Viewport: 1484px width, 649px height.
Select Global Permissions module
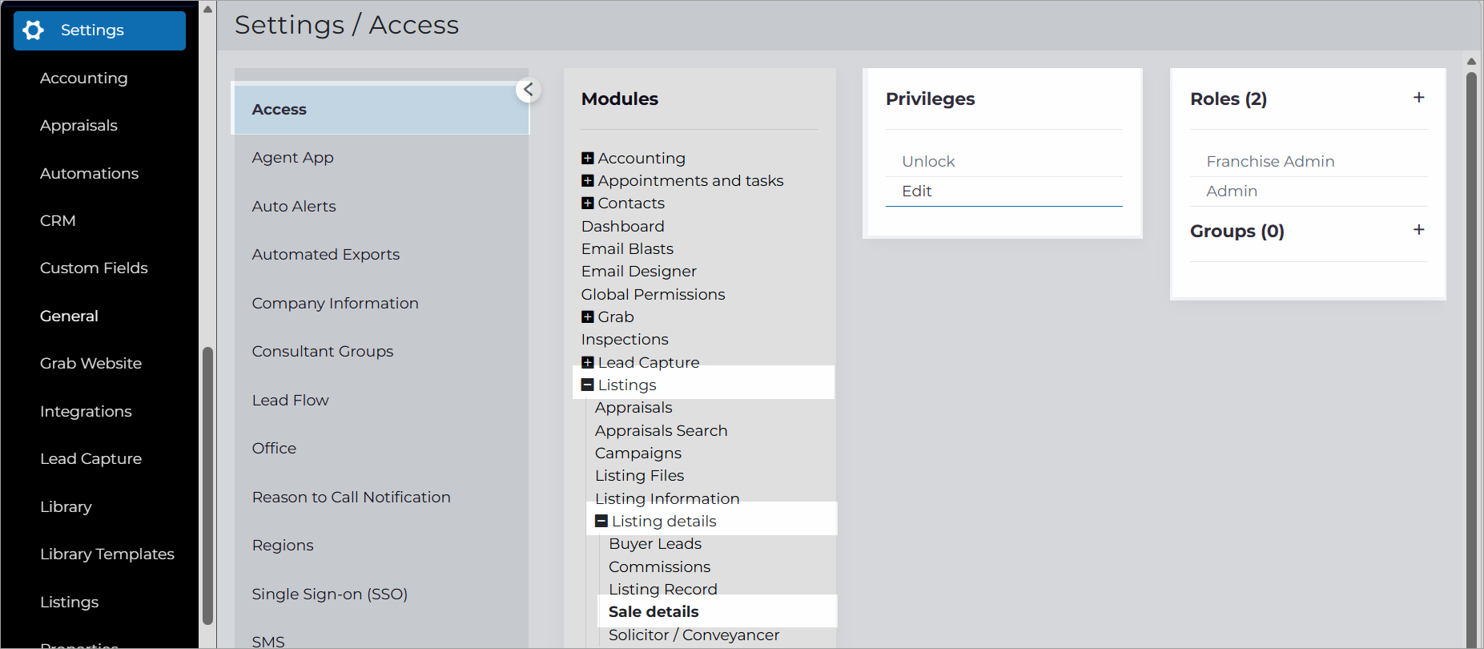(653, 295)
